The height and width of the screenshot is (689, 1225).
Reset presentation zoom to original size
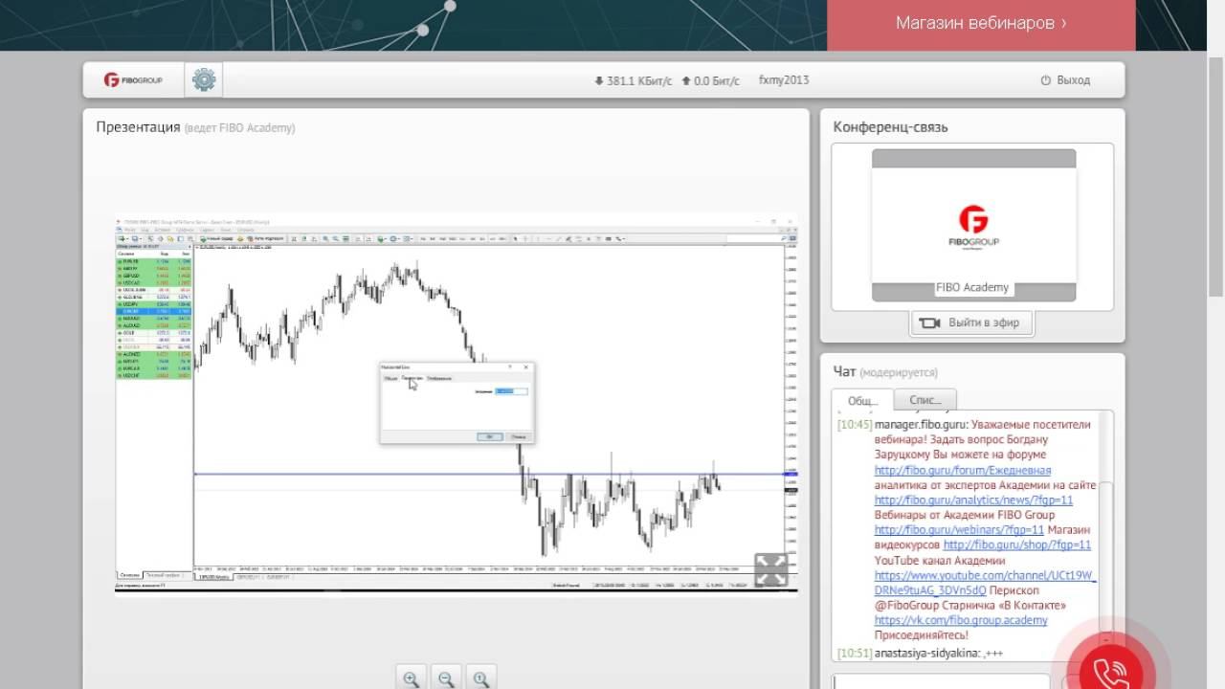point(481,679)
